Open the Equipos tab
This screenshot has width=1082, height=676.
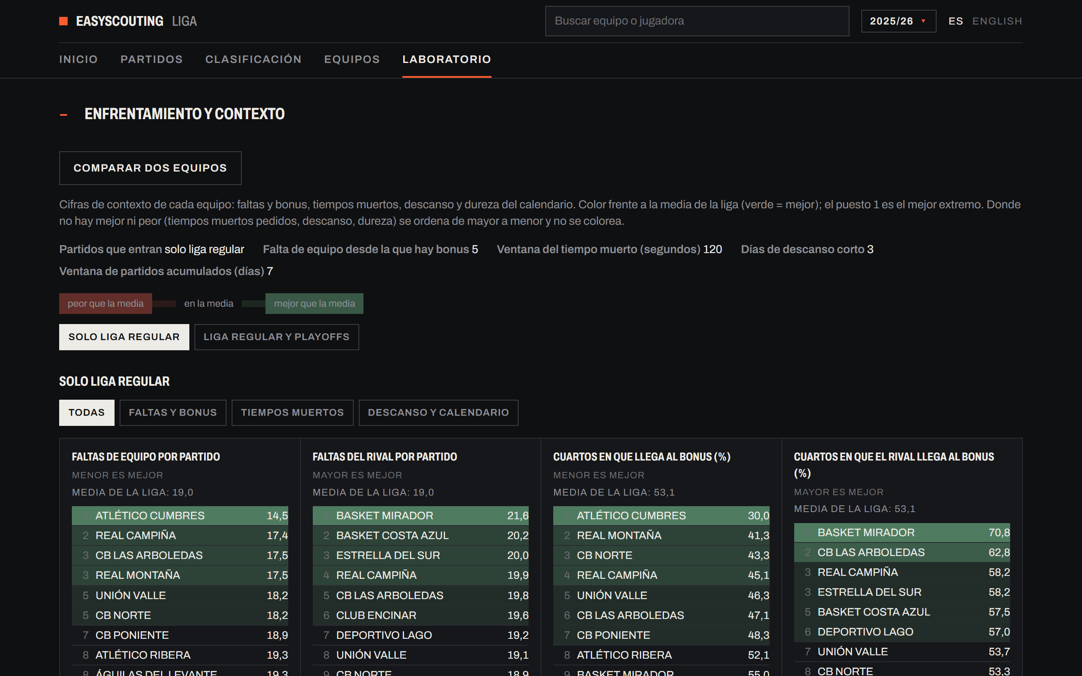point(352,60)
